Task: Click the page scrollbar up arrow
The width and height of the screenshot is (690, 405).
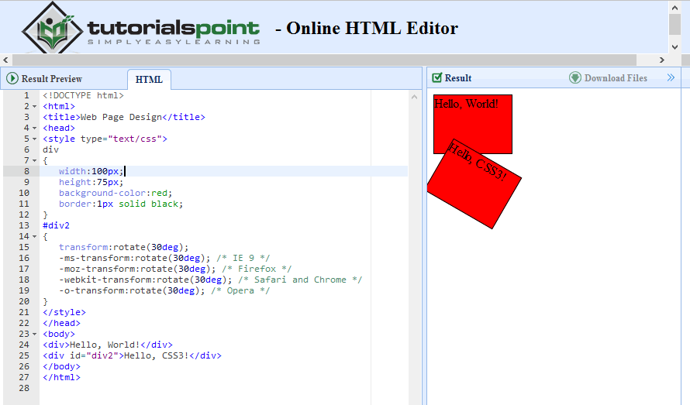Action: pyautogui.click(x=674, y=8)
